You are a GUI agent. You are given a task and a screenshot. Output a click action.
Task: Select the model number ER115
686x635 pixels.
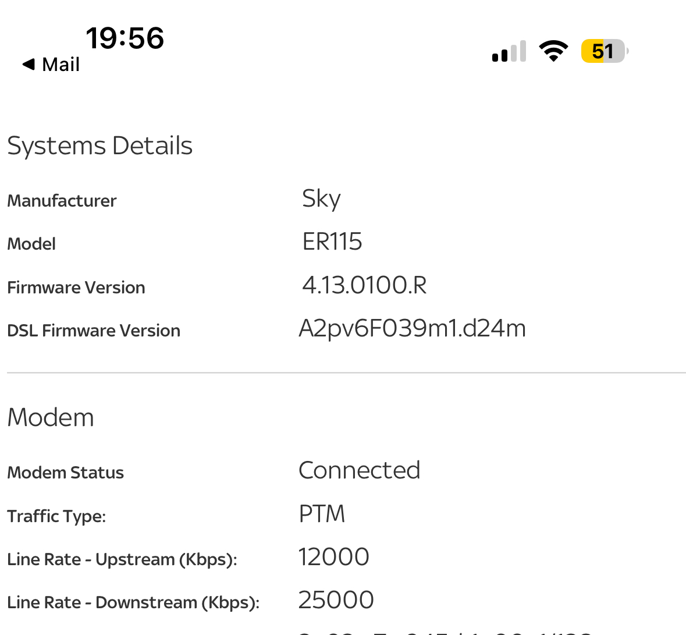(332, 242)
